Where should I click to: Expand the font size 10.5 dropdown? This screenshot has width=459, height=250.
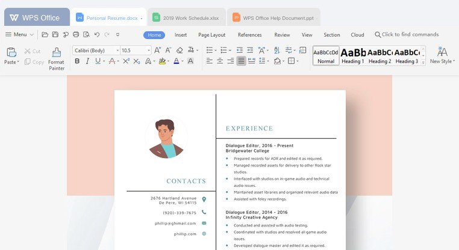tap(148, 50)
